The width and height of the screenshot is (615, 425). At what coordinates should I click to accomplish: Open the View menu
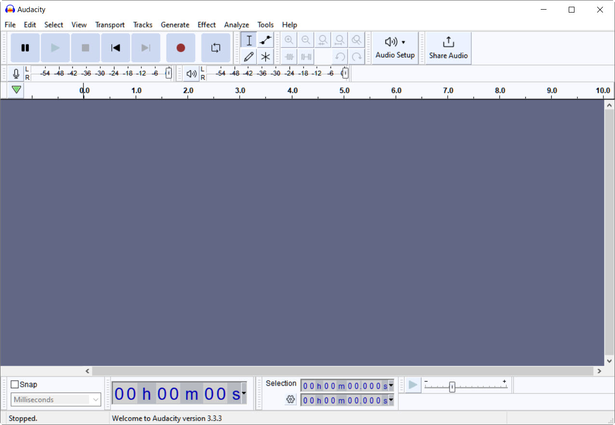pos(79,25)
